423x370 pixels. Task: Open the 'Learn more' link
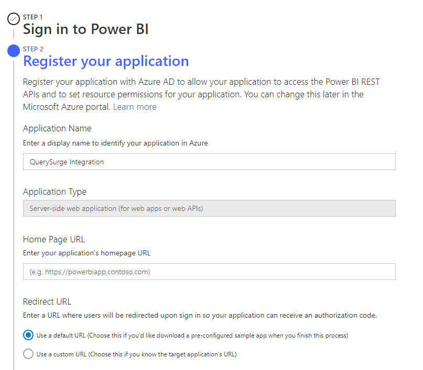tap(135, 107)
